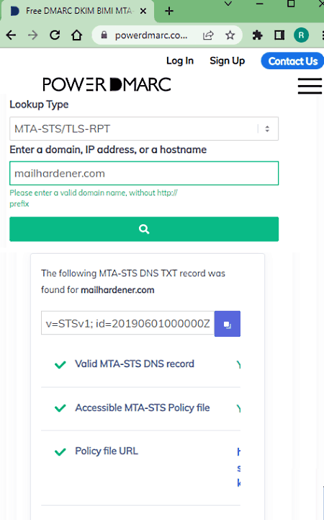Go to browser home page icon
This screenshot has height=520, width=324.
coord(77,35)
